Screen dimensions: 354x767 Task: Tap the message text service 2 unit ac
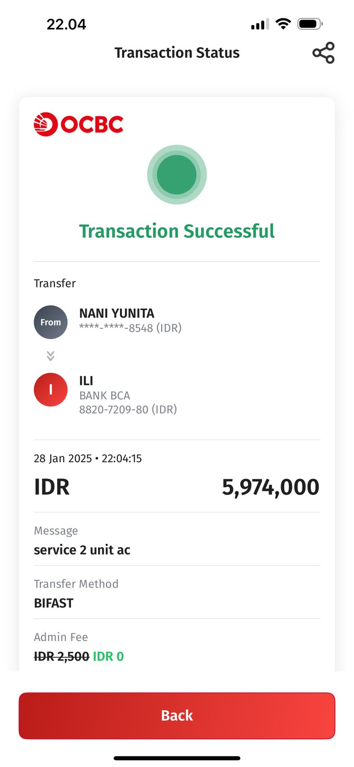pos(82,550)
